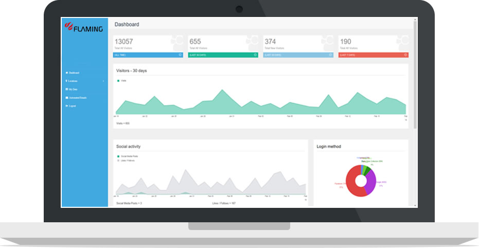Click the users icon on 13057 card
Viewport: 479px width, 248px height.
177,43
